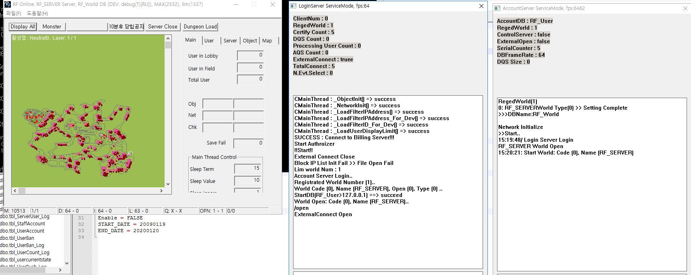The height and width of the screenshot is (275, 691).
Task: Click the 'I: 64 - 0' status bar entry
Action: (110, 211)
